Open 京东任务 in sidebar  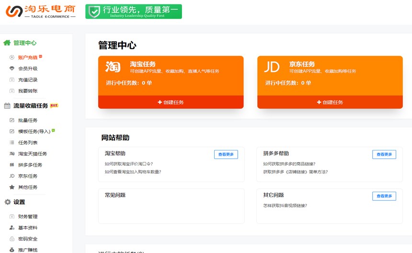(28, 176)
